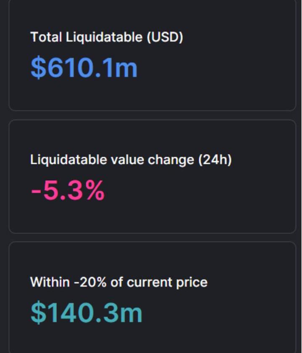Viewport: 302px width, 353px height.
Task: Click the Liquidatable value change (24h) label
Action: (131, 160)
